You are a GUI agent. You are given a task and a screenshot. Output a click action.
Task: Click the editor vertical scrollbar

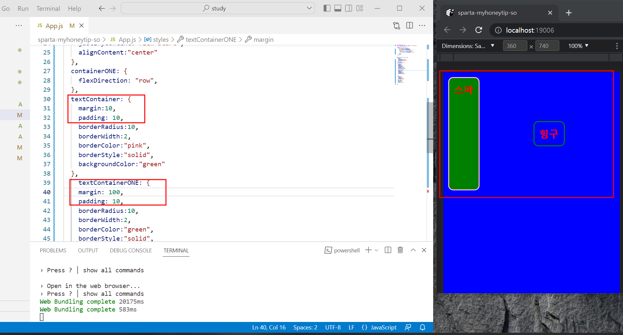pos(430,127)
